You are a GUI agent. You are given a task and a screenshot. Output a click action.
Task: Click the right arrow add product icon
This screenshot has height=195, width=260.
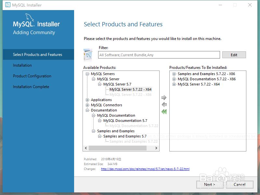(x=164, y=97)
